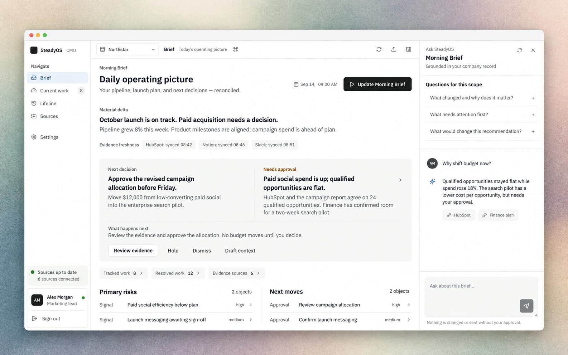Viewport: 568px width, 355px height.
Task: Open 'Launch messaging awaiting sign-off' chevron
Action: [251, 320]
